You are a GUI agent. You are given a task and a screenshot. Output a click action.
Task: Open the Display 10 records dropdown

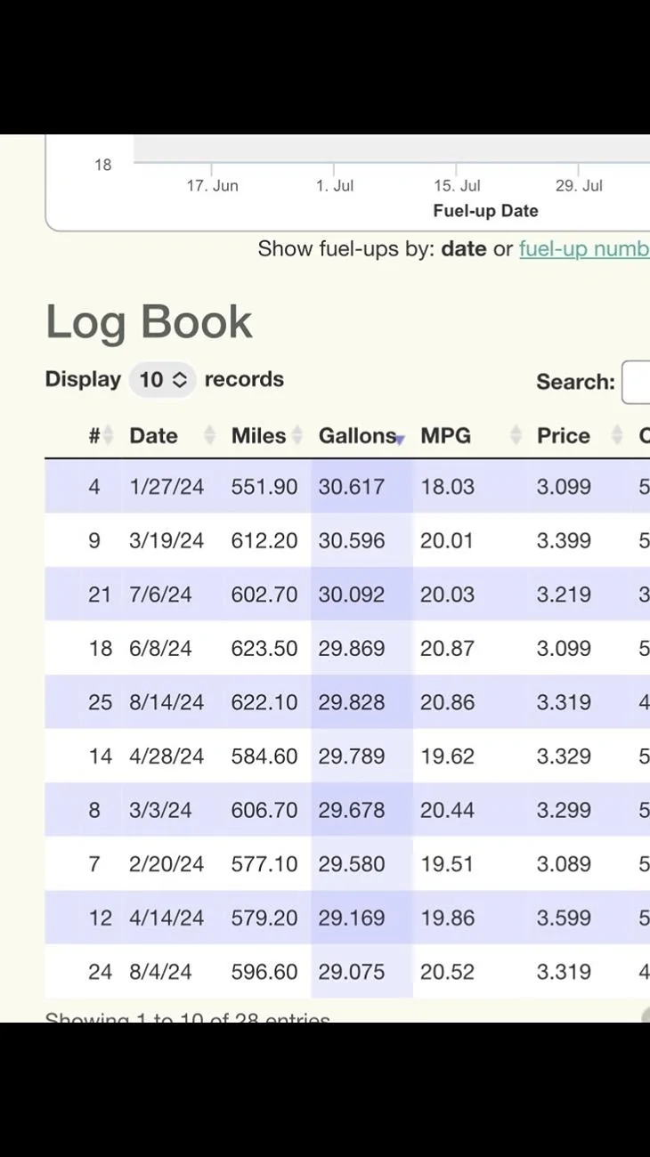click(x=163, y=380)
